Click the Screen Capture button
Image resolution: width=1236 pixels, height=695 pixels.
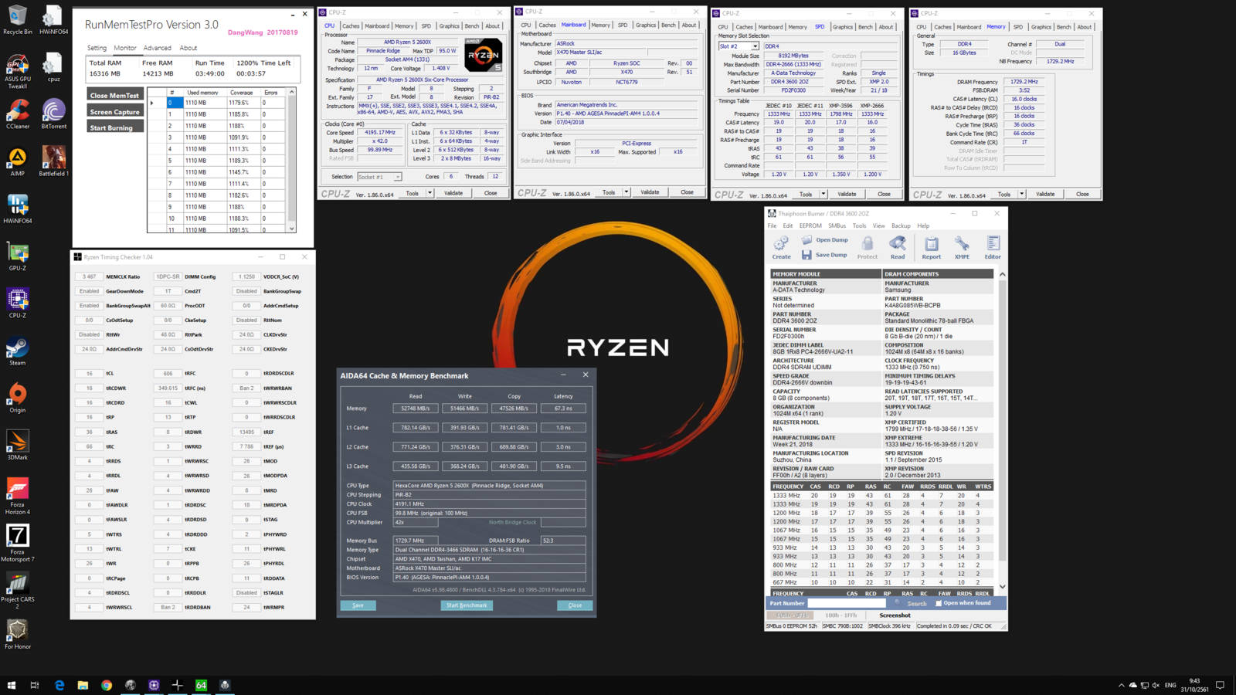click(x=115, y=111)
